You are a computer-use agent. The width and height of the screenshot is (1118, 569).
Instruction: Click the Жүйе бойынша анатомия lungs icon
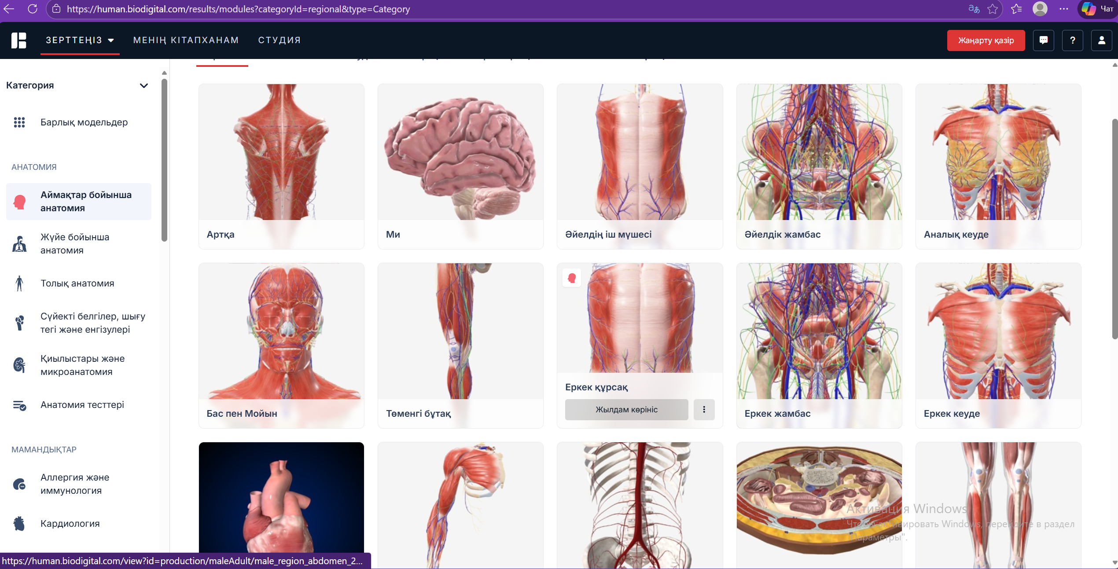(19, 244)
